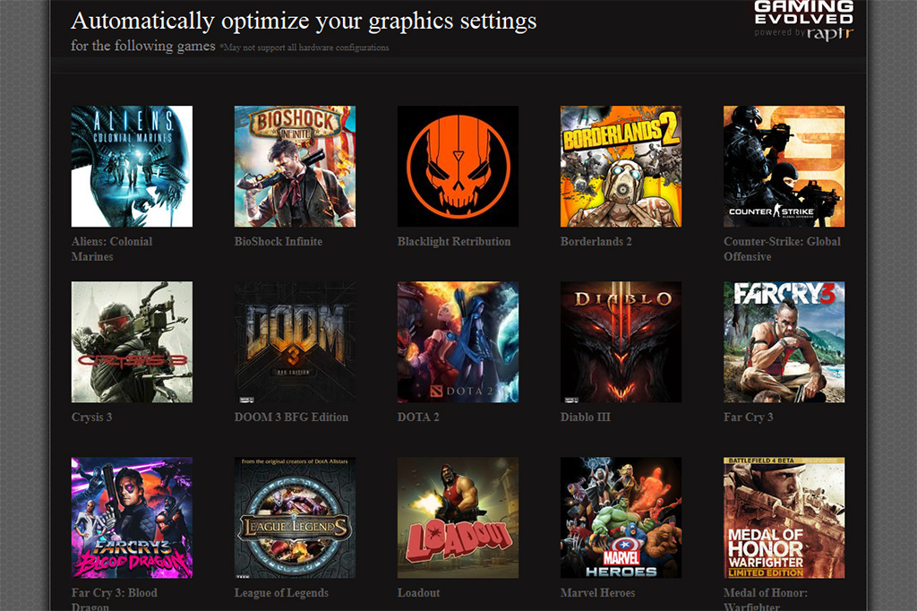
Task: Open the 'Diablo III' title link
Action: tap(586, 417)
